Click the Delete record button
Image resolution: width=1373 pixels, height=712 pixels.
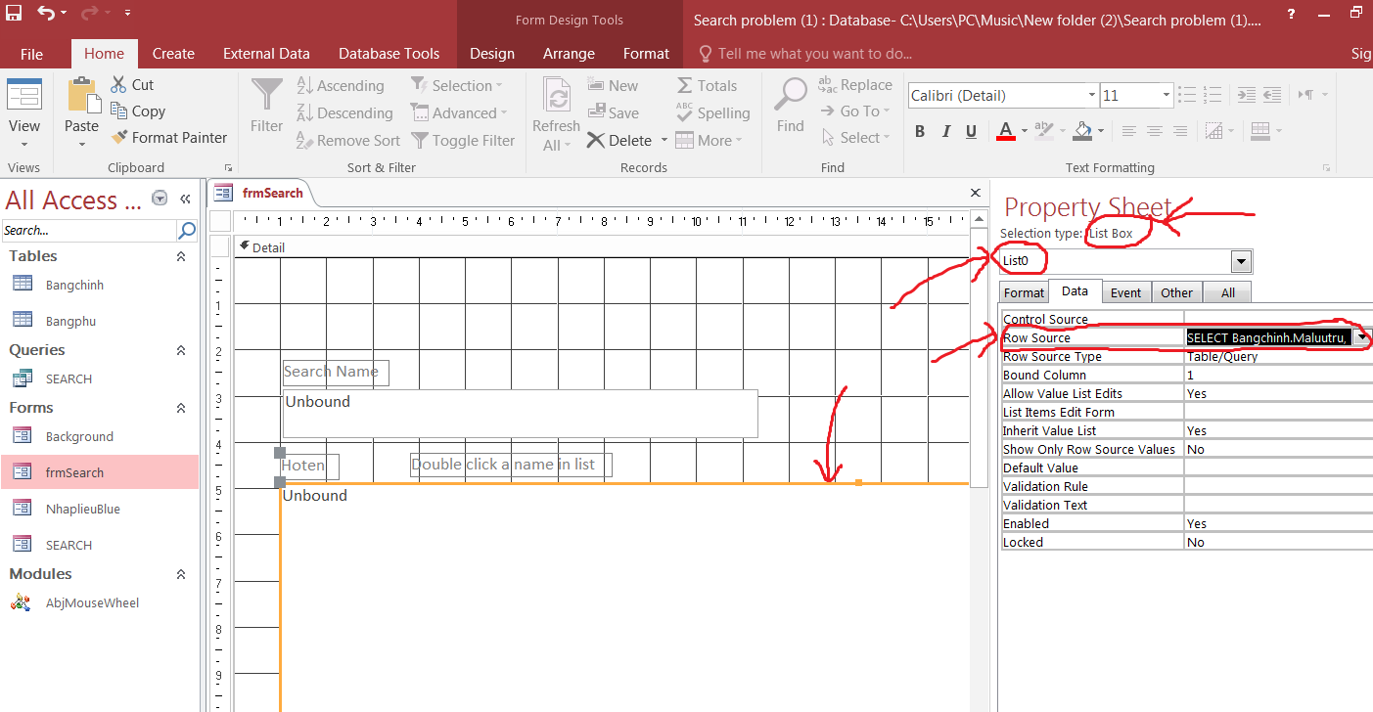pyautogui.click(x=618, y=141)
